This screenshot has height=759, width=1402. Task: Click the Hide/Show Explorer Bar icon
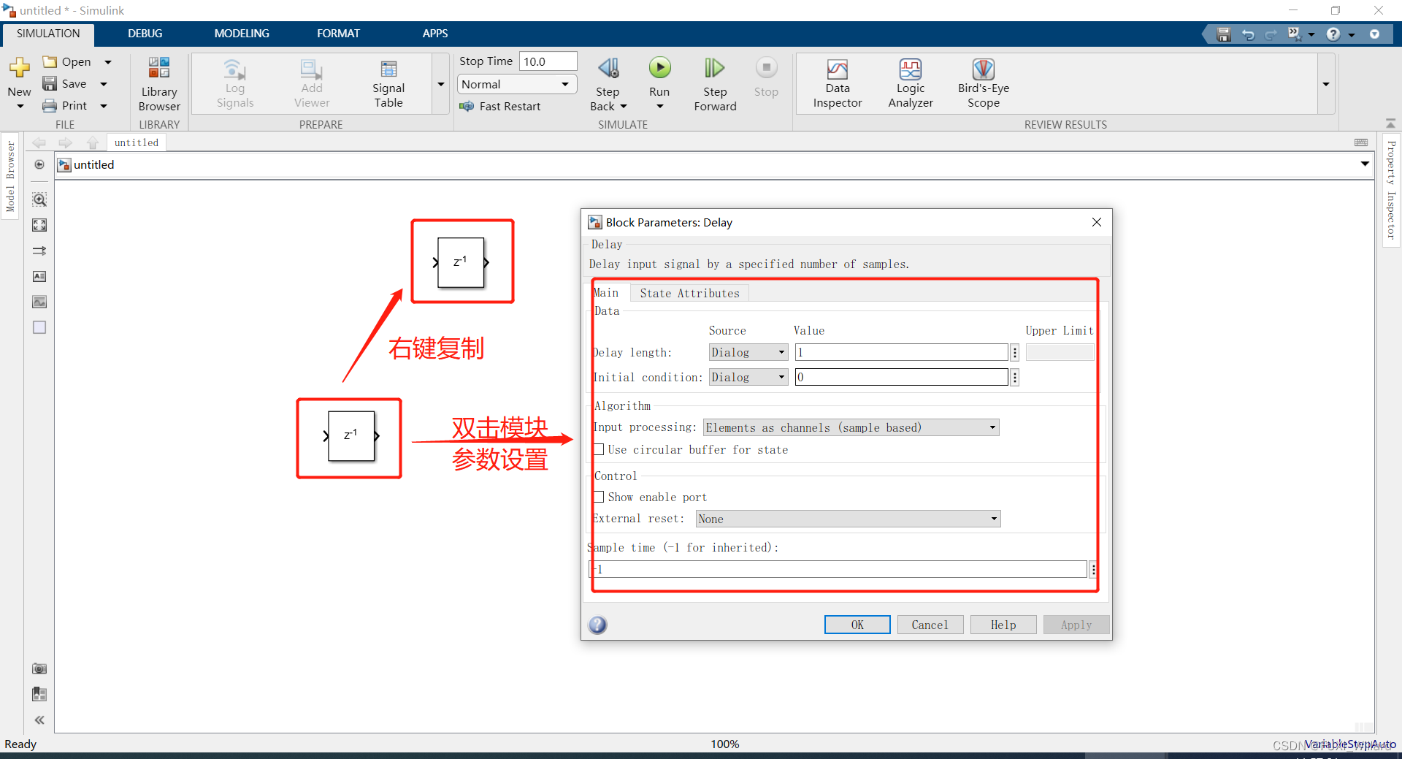(39, 164)
